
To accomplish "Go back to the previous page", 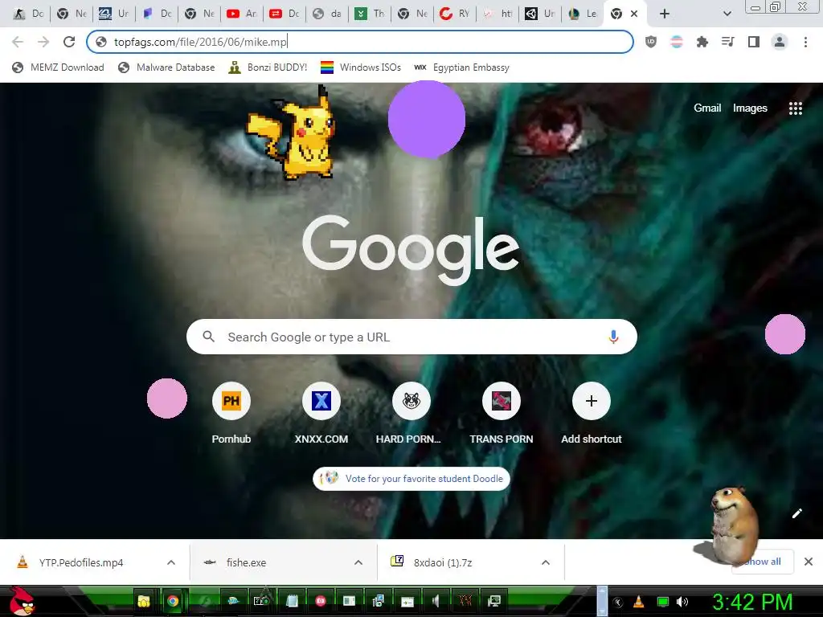I will [18, 42].
